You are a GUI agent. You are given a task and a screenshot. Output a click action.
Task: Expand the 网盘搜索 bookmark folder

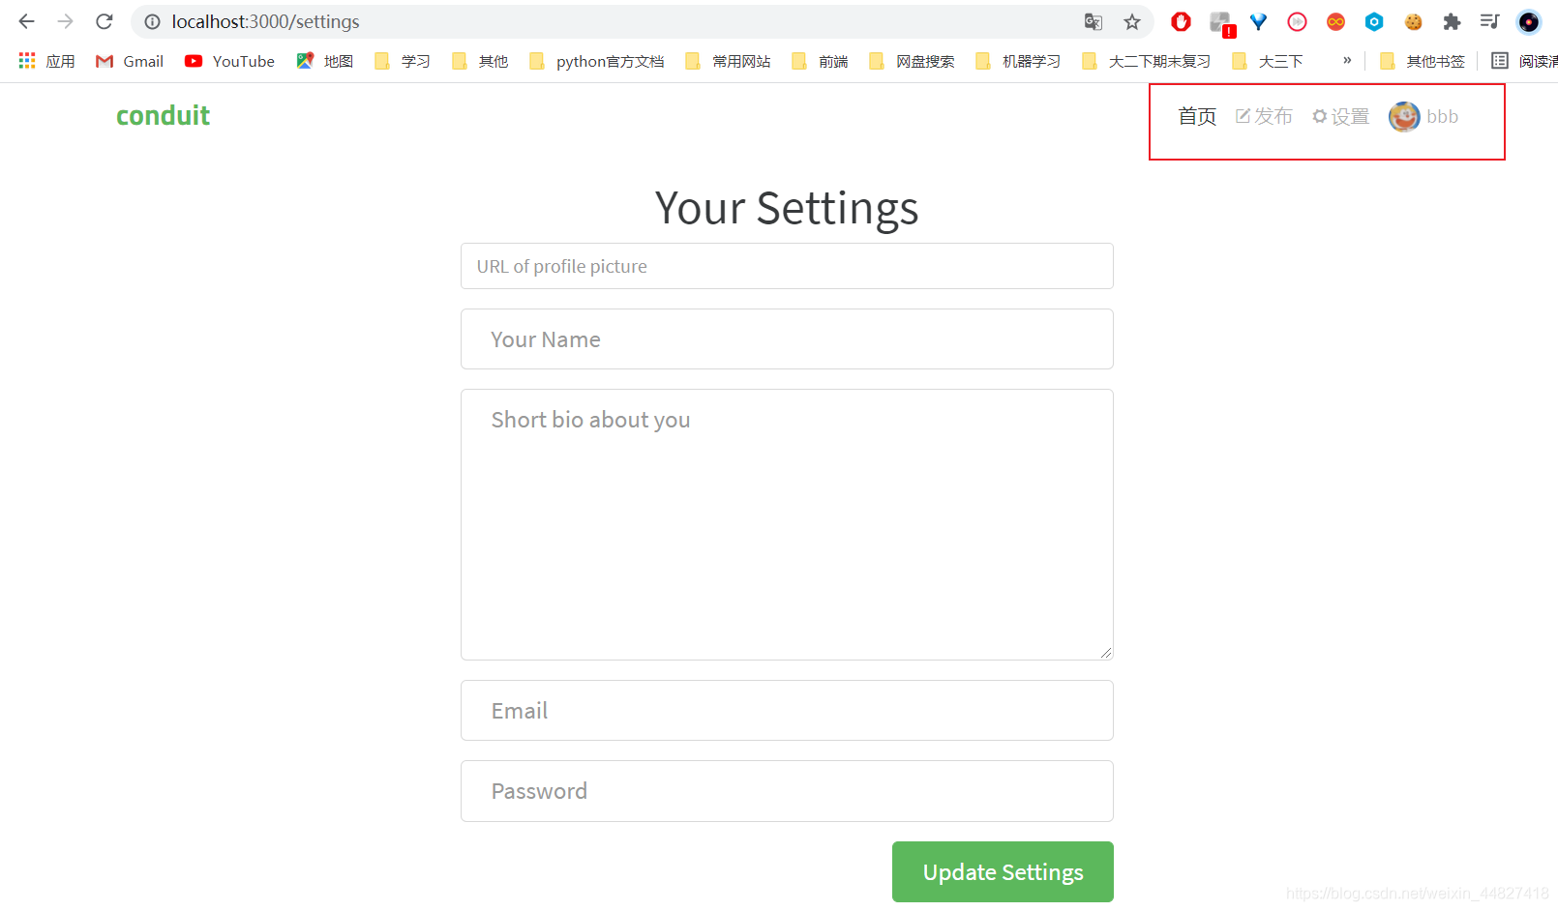tap(912, 61)
